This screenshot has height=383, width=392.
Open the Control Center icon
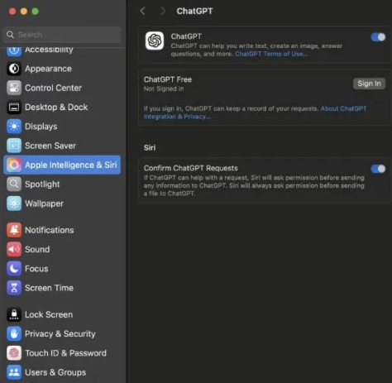pos(14,88)
